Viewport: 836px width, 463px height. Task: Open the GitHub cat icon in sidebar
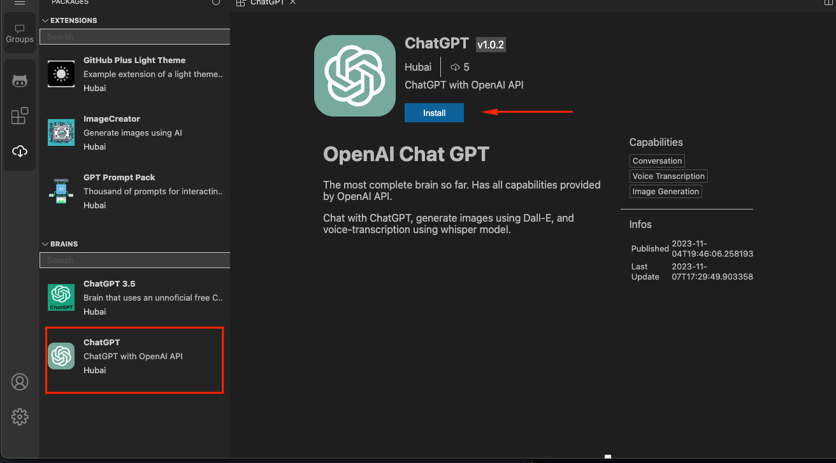[20, 81]
